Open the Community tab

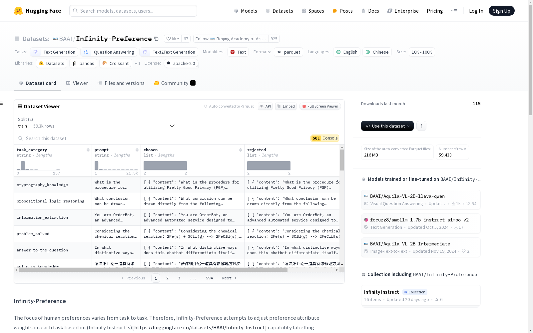click(175, 83)
